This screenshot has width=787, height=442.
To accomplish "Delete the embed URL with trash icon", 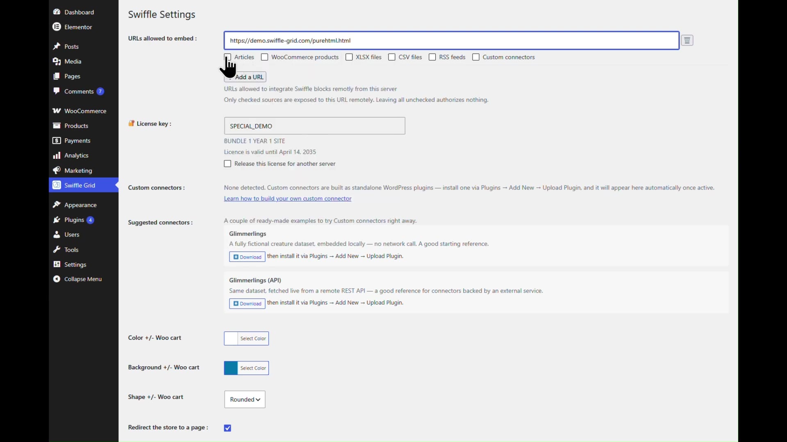I will [x=687, y=41].
